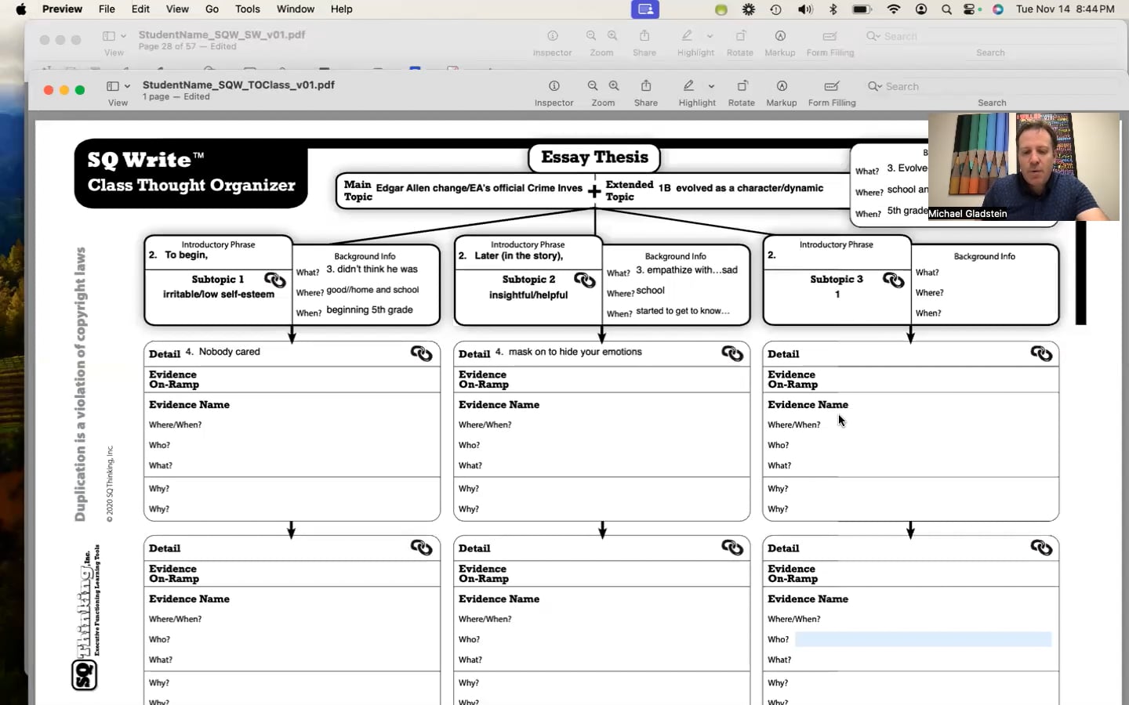This screenshot has height=705, width=1129.
Task: Rotate the page with Rotate icon
Action: pos(742,86)
